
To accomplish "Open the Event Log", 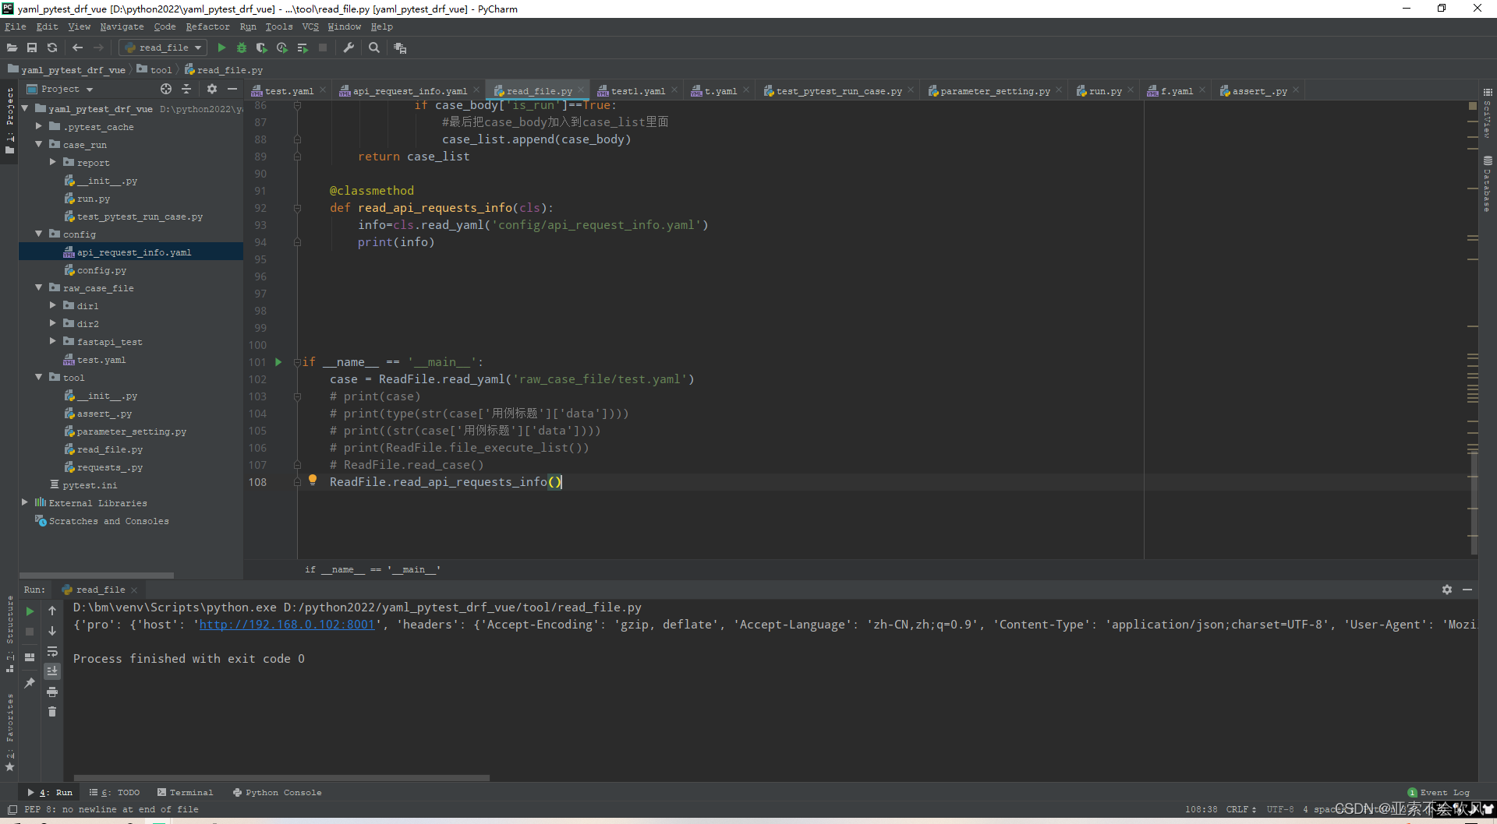I will pyautogui.click(x=1439, y=792).
